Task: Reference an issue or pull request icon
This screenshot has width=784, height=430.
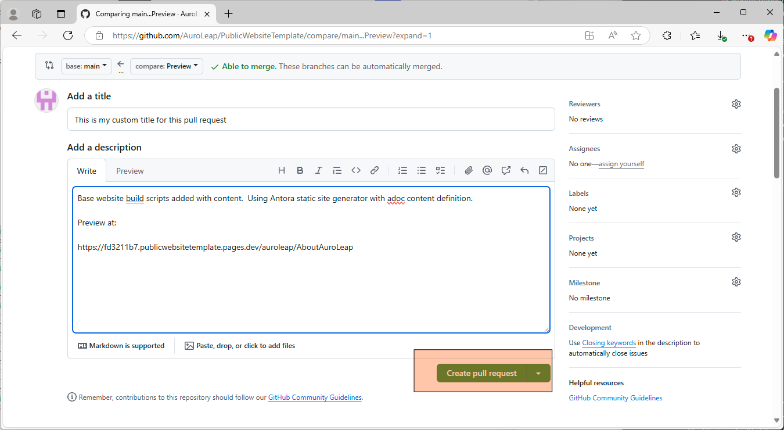Action: 506,170
